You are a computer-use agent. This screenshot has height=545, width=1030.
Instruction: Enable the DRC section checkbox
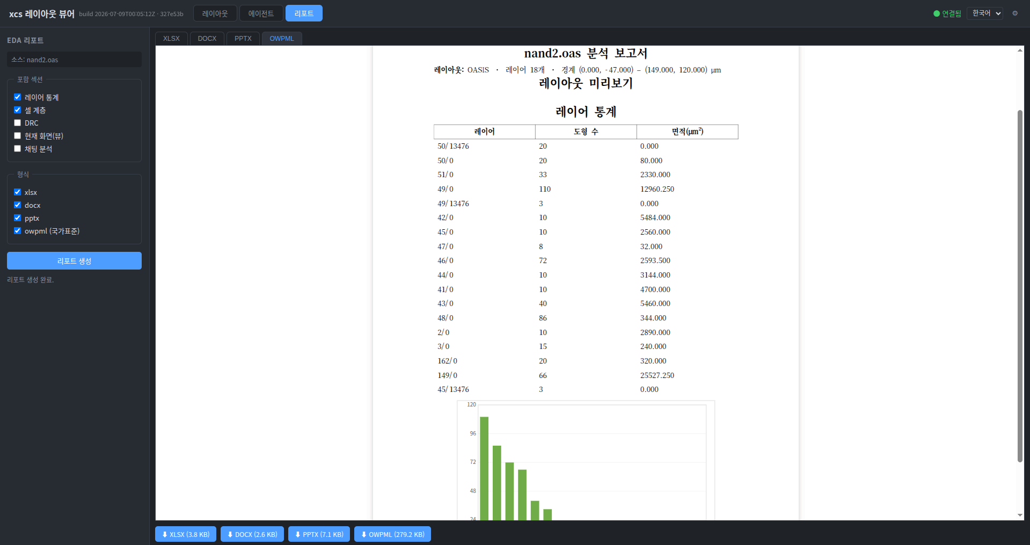17,123
